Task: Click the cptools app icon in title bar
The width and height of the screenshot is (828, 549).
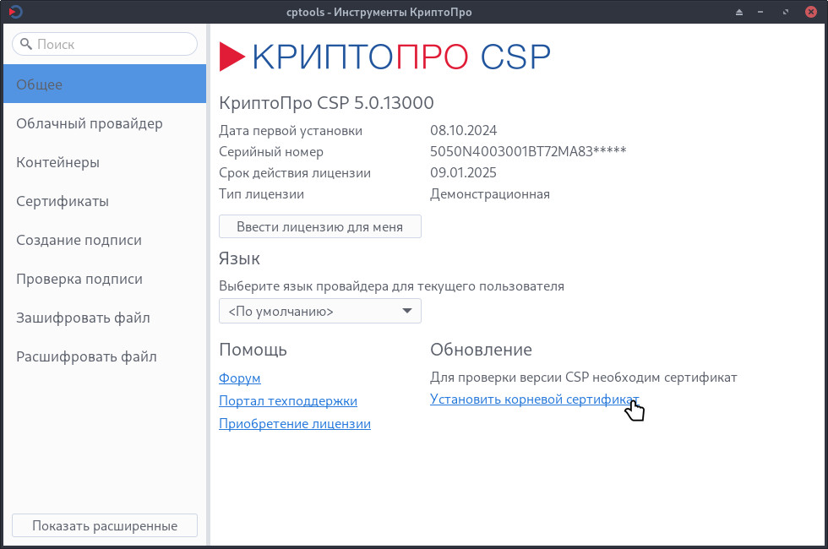Action: [x=14, y=12]
